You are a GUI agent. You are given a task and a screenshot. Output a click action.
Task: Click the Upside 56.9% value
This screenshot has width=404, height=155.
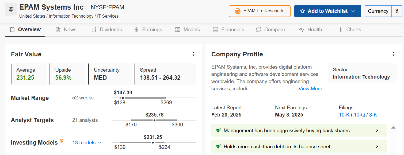[x=63, y=78]
